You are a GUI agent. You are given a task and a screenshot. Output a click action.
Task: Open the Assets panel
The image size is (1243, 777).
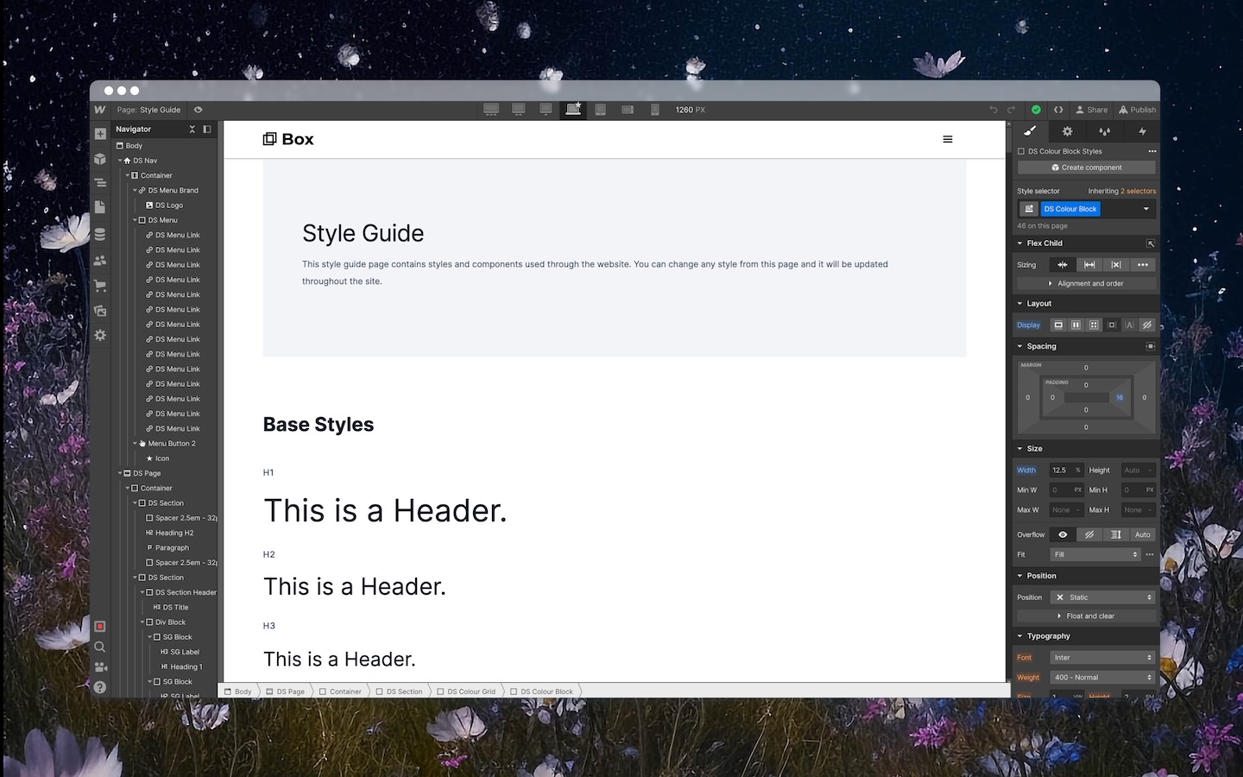(x=100, y=310)
